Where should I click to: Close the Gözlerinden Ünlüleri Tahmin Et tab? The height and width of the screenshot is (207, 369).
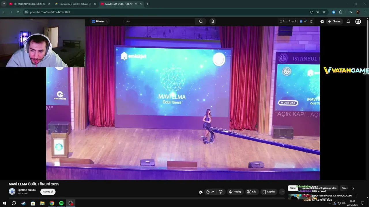[95, 4]
